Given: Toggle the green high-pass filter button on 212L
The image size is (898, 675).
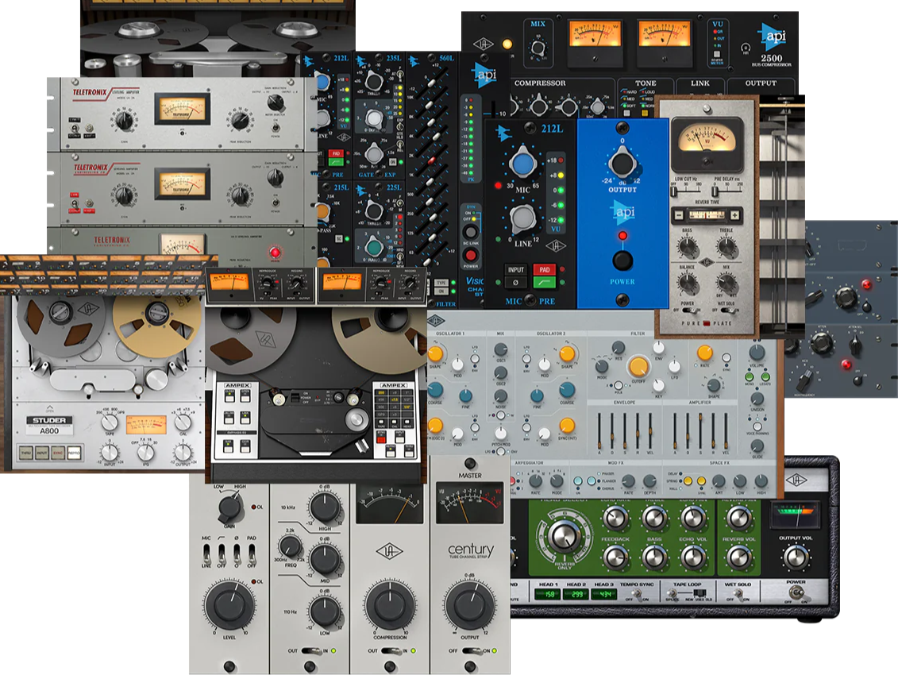Looking at the screenshot, I should [544, 283].
